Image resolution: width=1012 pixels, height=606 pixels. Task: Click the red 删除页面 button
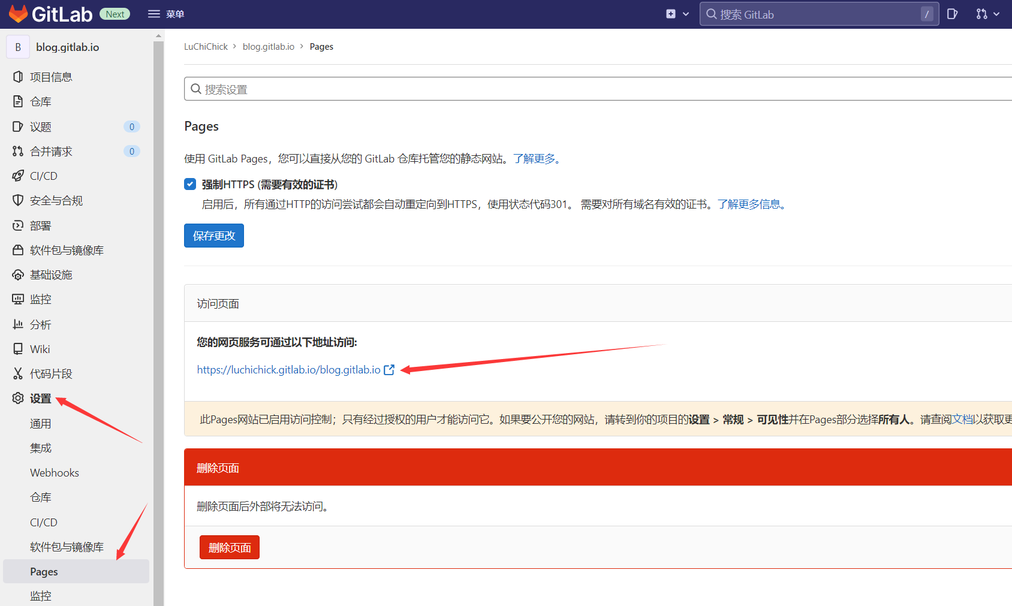coord(230,547)
